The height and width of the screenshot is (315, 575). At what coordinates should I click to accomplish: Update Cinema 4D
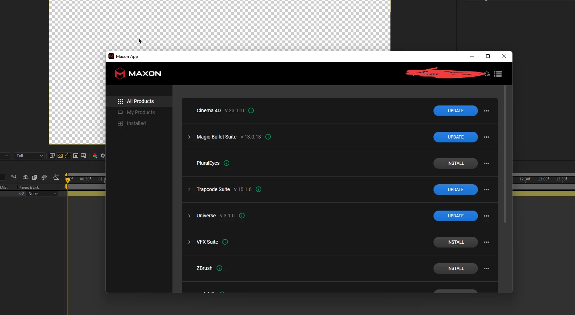[456, 111]
